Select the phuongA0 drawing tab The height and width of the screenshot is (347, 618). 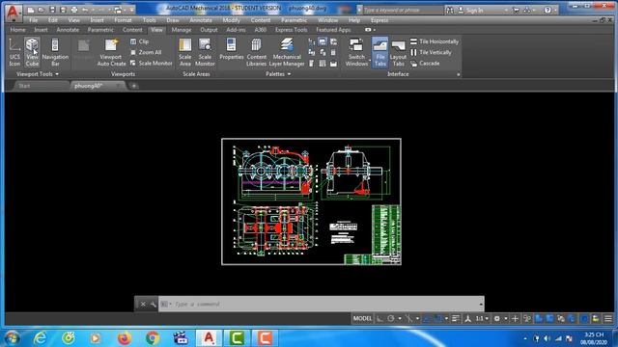coord(98,86)
